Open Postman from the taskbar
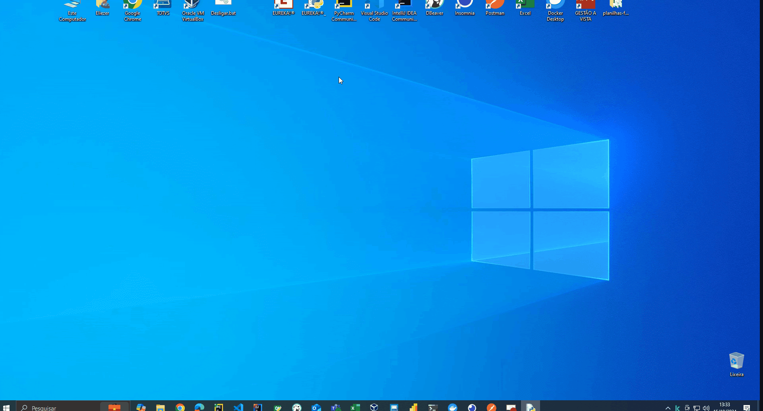 [492, 407]
